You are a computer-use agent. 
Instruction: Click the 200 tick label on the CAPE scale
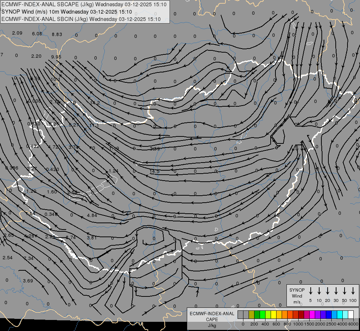[x=254, y=324]
